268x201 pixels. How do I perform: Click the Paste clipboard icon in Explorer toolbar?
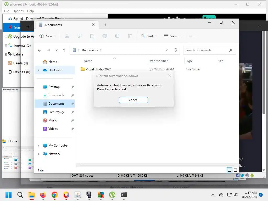pyautogui.click(x=92, y=36)
